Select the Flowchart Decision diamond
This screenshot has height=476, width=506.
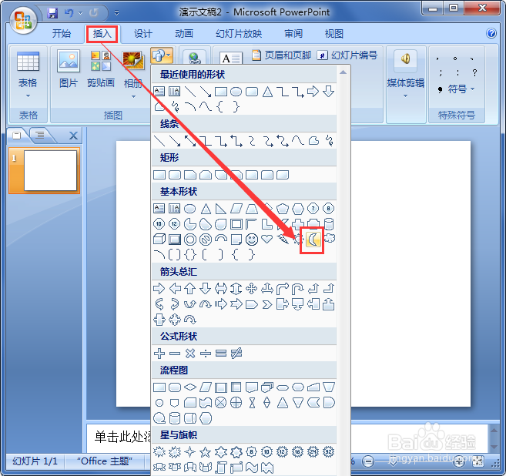pyautogui.click(x=190, y=387)
